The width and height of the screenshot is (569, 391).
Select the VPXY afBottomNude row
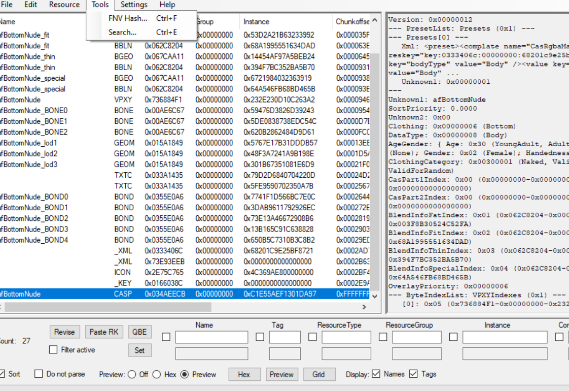(185, 100)
